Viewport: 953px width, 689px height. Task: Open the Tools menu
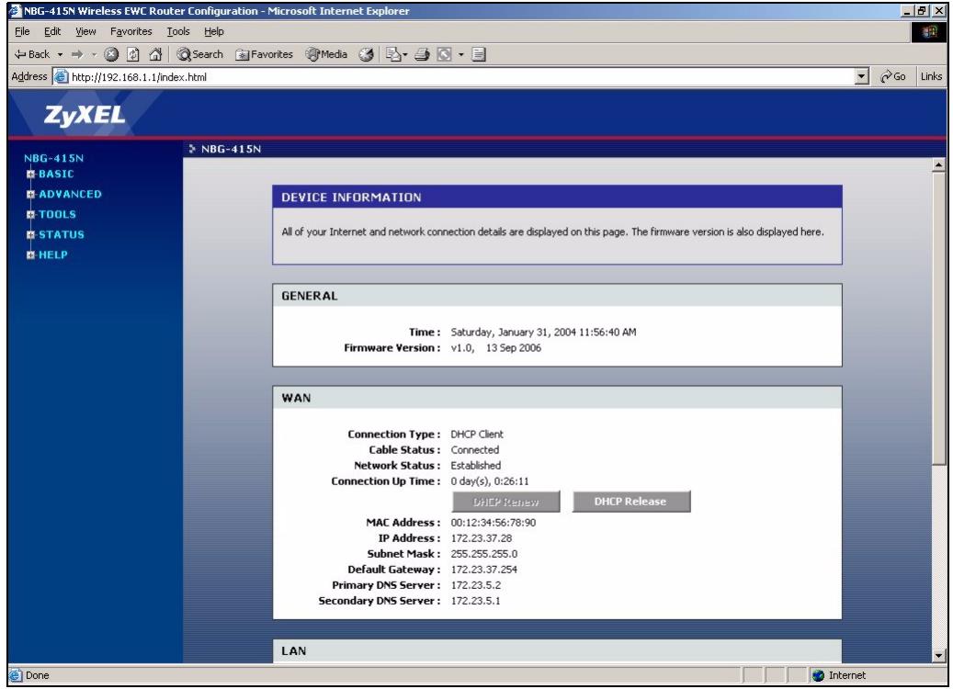pos(178,31)
